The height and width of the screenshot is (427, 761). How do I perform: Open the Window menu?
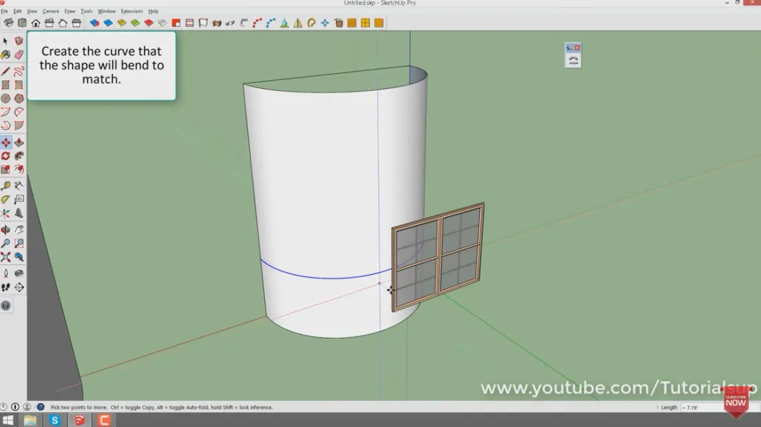click(x=106, y=11)
